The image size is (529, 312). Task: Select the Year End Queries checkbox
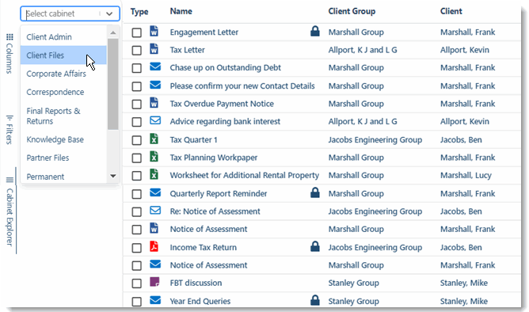[x=137, y=302]
